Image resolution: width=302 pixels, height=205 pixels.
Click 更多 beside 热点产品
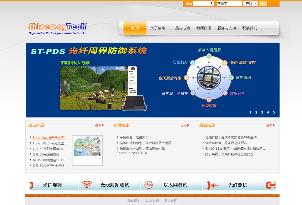99,126
